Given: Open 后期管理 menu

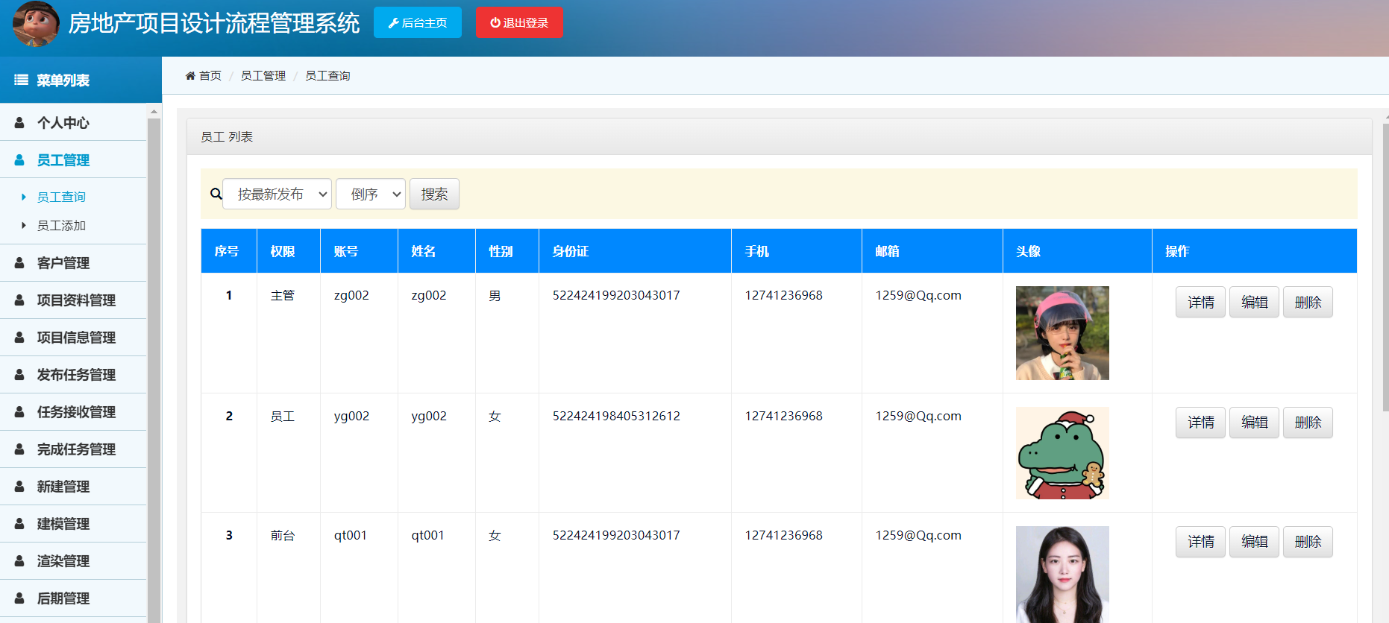Looking at the screenshot, I should click(x=73, y=598).
